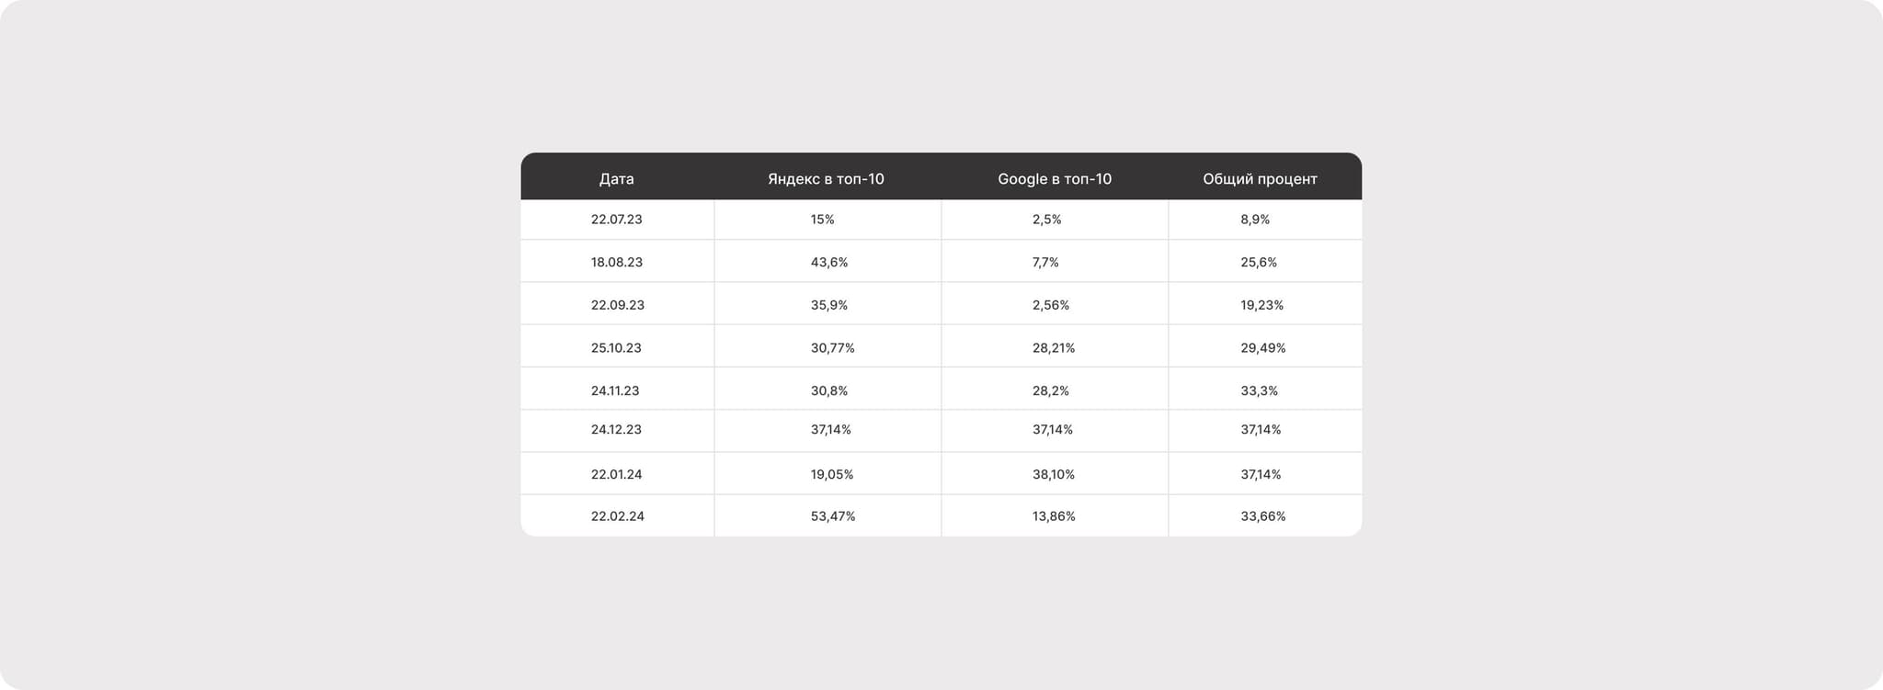Click the 24.11.23 date cell

pyautogui.click(x=614, y=390)
